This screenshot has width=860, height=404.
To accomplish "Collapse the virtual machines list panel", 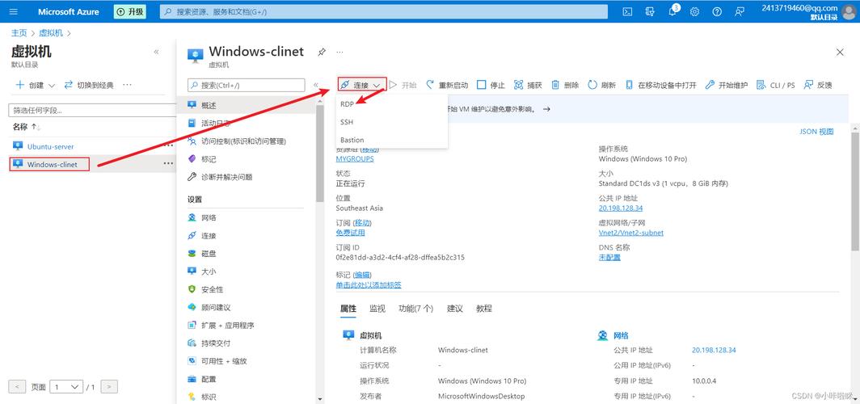I will pyautogui.click(x=156, y=52).
